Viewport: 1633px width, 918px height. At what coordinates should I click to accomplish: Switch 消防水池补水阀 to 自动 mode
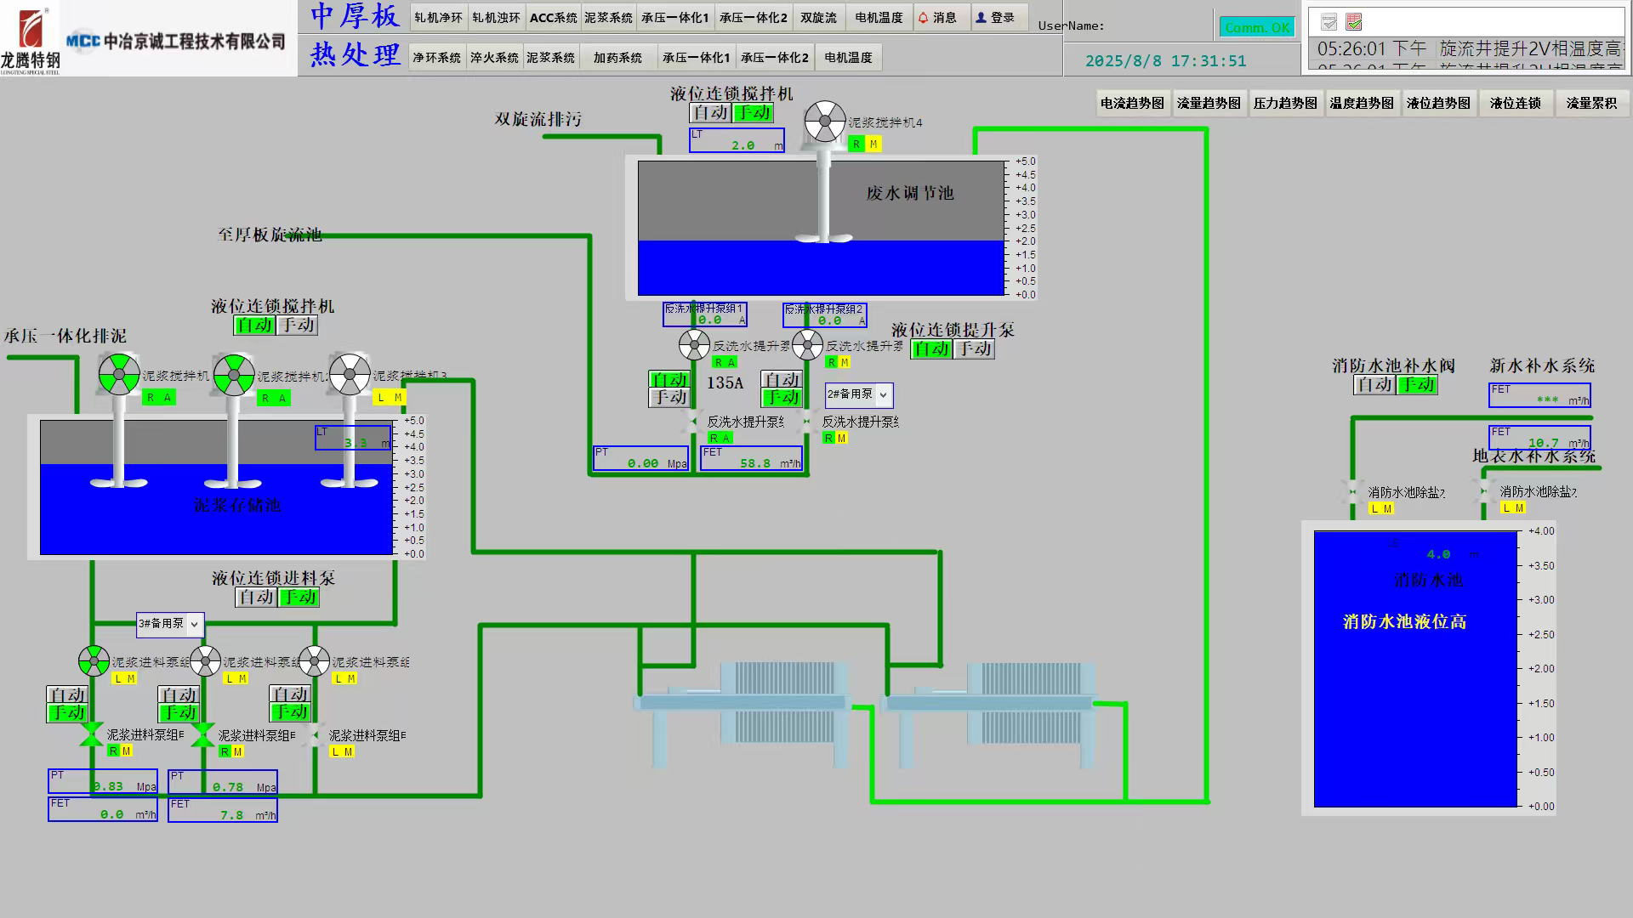click(x=1374, y=384)
